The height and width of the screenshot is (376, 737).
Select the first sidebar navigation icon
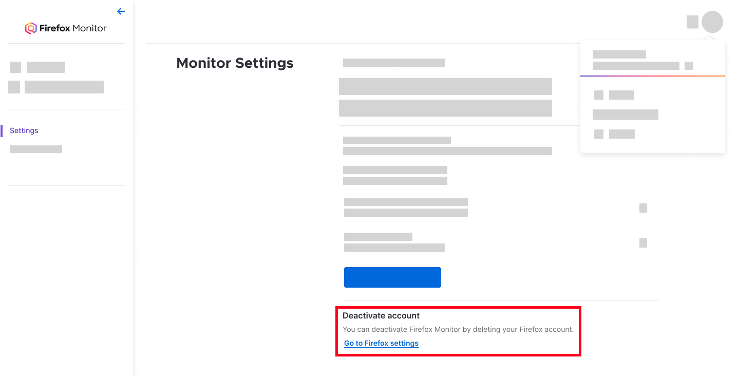(x=15, y=67)
